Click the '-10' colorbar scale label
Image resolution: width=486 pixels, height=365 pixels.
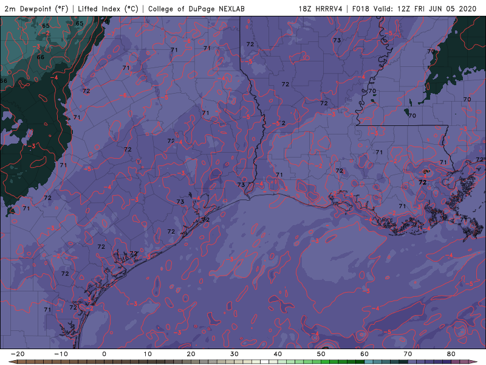point(61,354)
